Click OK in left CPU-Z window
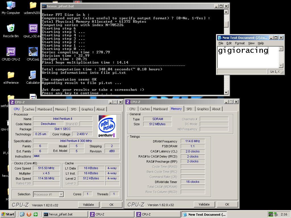291x218 pixels. coord(111,205)
